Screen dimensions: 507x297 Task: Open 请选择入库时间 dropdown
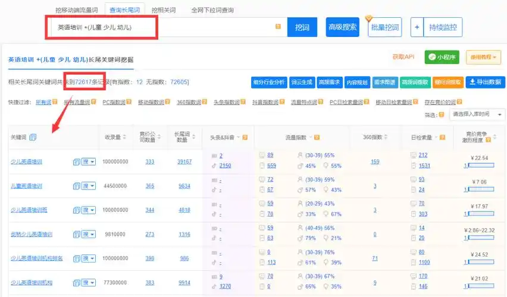point(477,114)
